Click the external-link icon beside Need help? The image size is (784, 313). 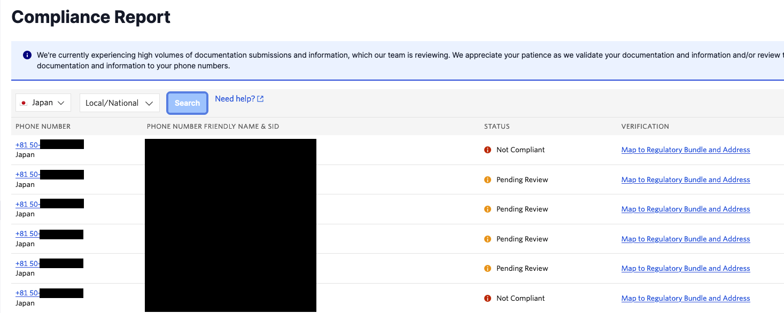pos(260,99)
